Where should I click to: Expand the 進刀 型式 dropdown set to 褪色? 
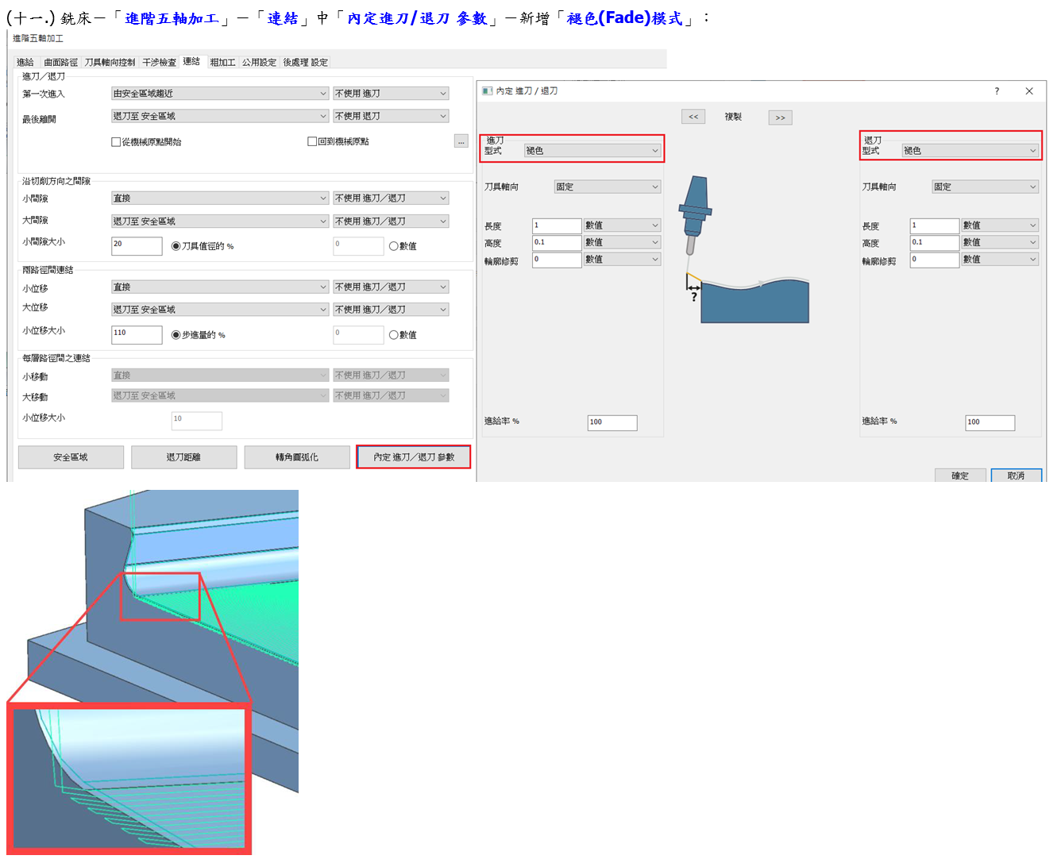coord(592,151)
